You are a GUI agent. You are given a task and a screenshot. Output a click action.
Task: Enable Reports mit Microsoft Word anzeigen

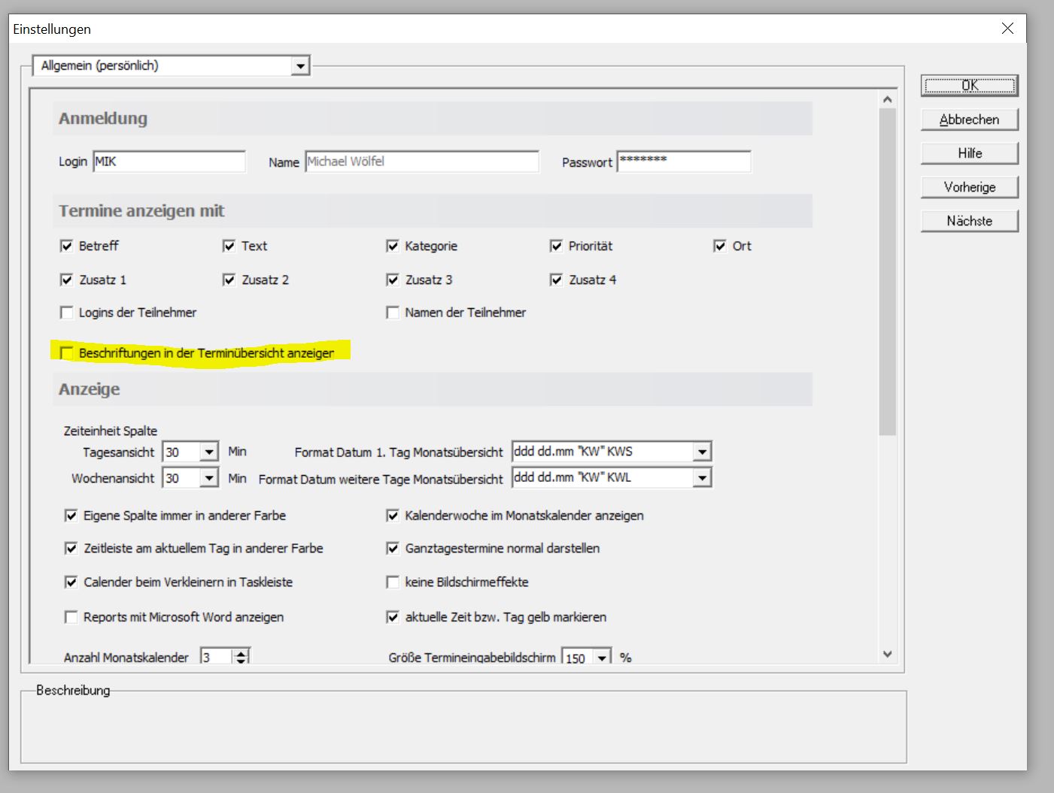coord(71,617)
